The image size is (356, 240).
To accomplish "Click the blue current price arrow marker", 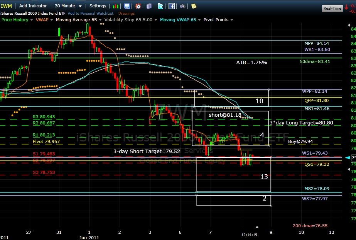I will (x=348, y=158).
